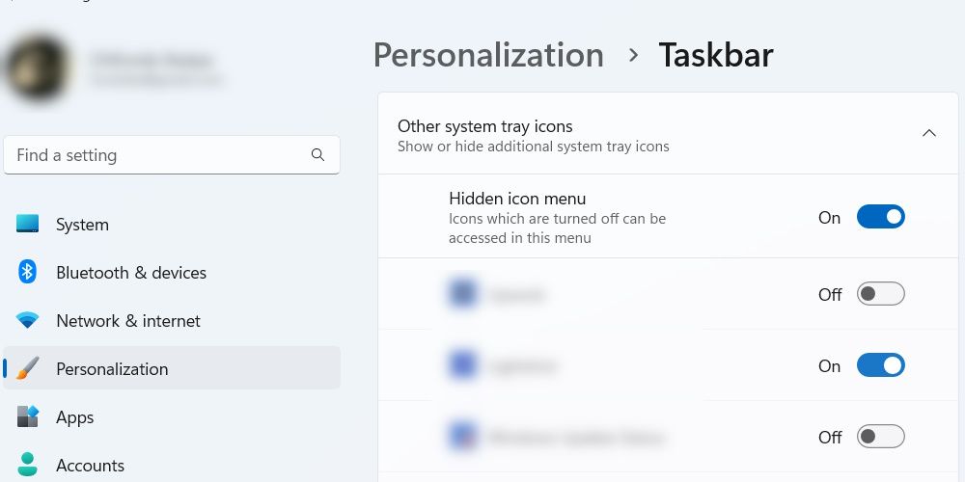
Task: Disable the blurred app toggle that is On
Action: click(880, 366)
